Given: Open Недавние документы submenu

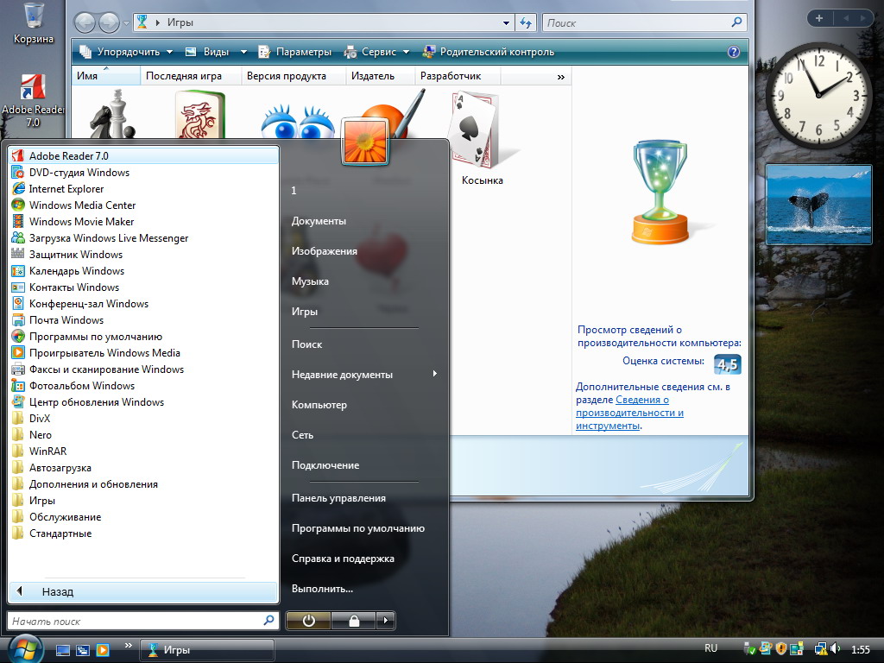Looking at the screenshot, I should (364, 375).
